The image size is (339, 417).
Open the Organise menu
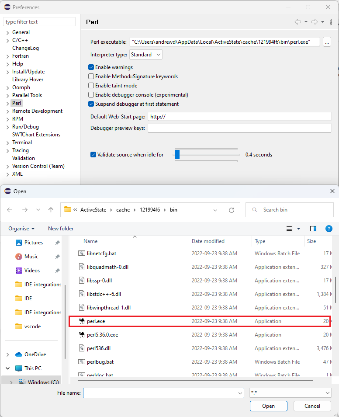click(x=21, y=229)
